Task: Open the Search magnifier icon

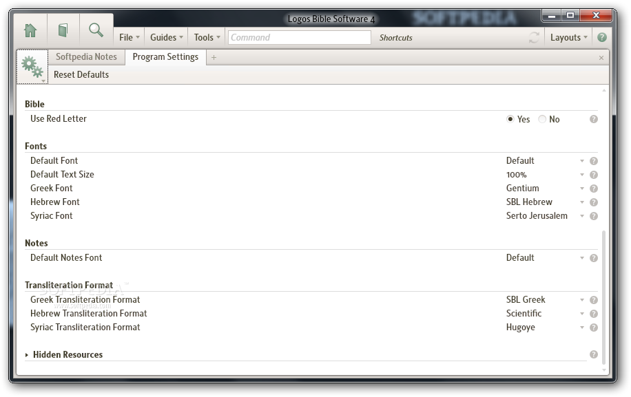Action: [x=96, y=30]
